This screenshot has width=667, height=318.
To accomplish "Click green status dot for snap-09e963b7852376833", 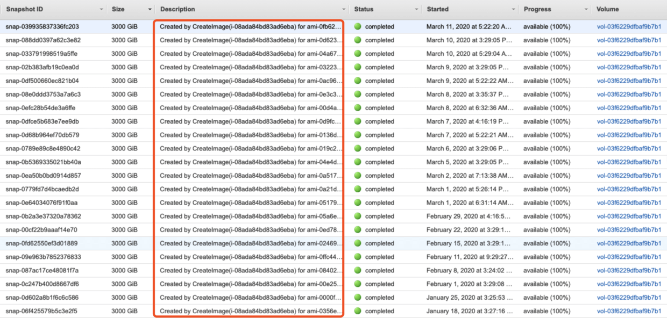I will (358, 257).
